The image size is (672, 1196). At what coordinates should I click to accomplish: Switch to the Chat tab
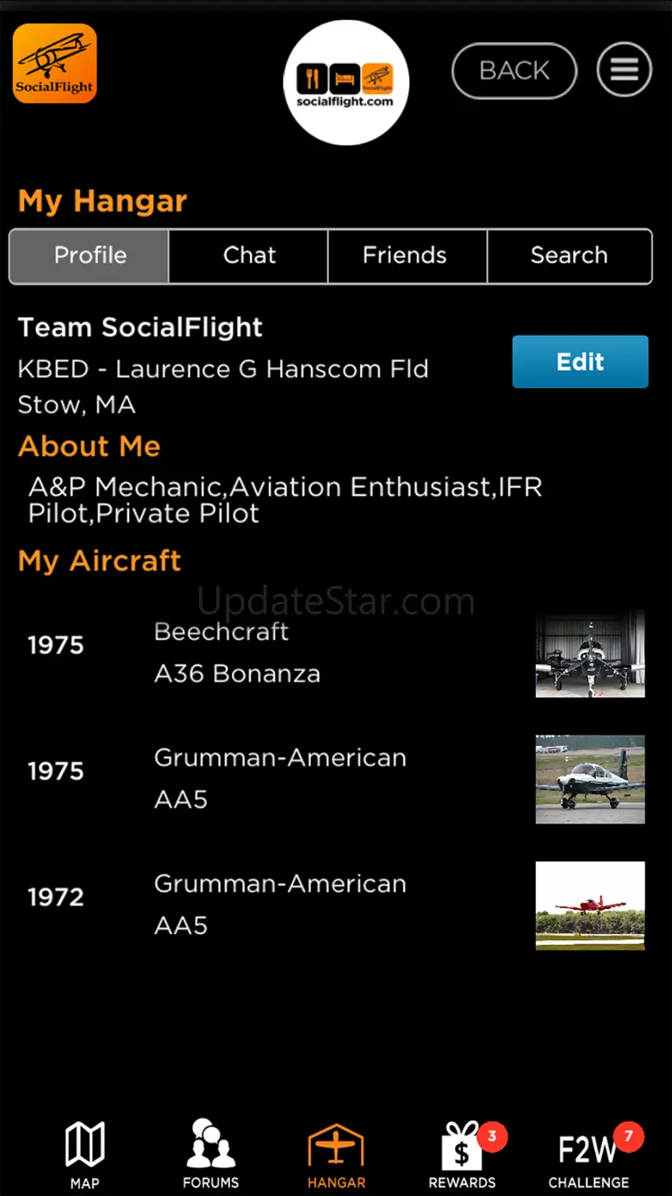(x=249, y=256)
